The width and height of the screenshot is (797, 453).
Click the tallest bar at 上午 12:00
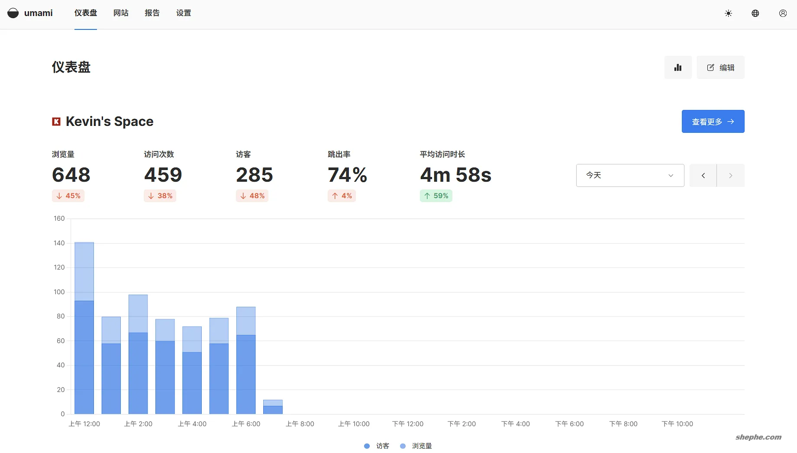(x=84, y=329)
